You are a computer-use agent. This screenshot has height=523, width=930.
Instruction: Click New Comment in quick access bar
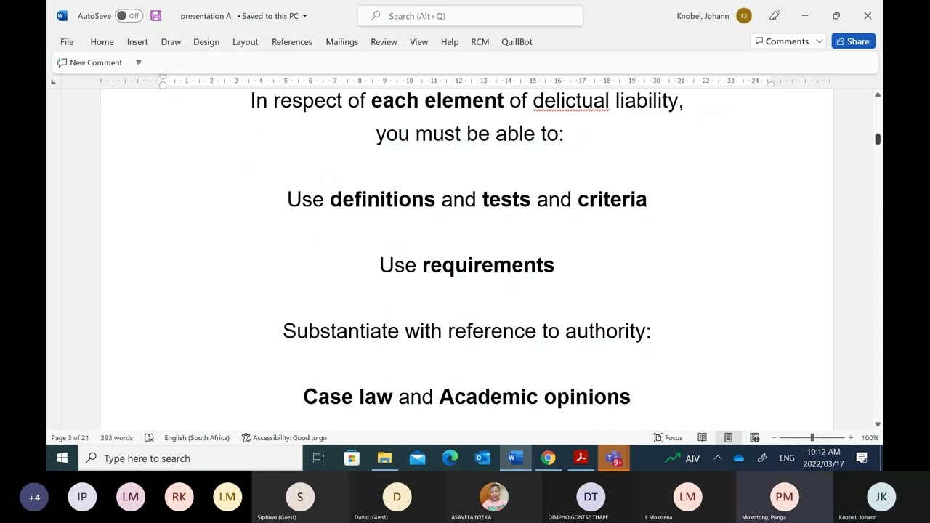pyautogui.click(x=89, y=62)
